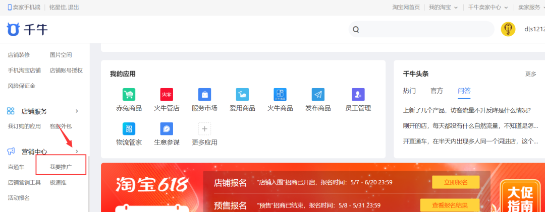This screenshot has width=545, height=212.
Task: Switch to the 热门 tab
Action: click(x=409, y=91)
